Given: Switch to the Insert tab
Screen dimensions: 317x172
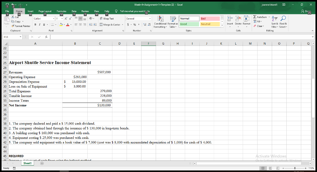Looking at the screenshot, I should pyautogui.click(x=31, y=11).
